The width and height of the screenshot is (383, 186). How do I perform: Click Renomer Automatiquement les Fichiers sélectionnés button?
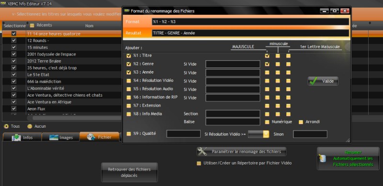point(348,158)
